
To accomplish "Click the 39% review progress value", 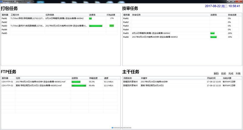I will tap(230, 37).
